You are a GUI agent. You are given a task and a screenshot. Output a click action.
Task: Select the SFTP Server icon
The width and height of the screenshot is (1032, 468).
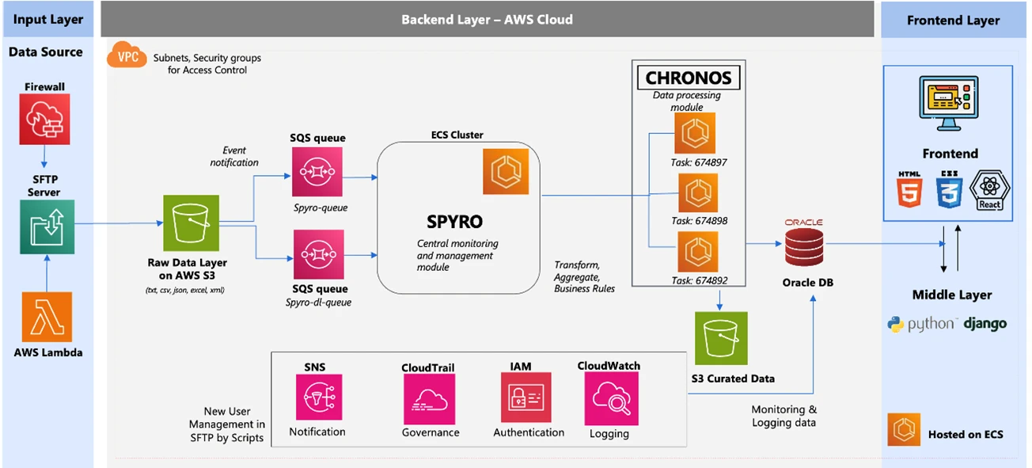47,227
